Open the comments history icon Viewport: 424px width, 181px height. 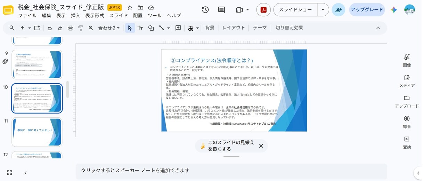(x=221, y=10)
